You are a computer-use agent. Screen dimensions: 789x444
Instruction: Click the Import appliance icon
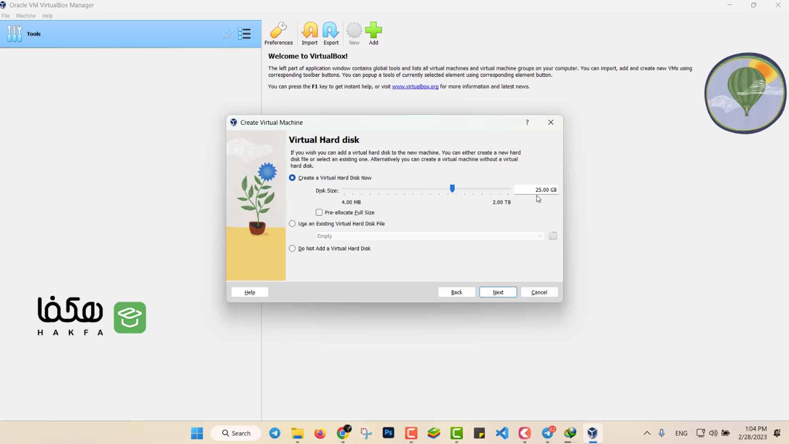tap(309, 33)
